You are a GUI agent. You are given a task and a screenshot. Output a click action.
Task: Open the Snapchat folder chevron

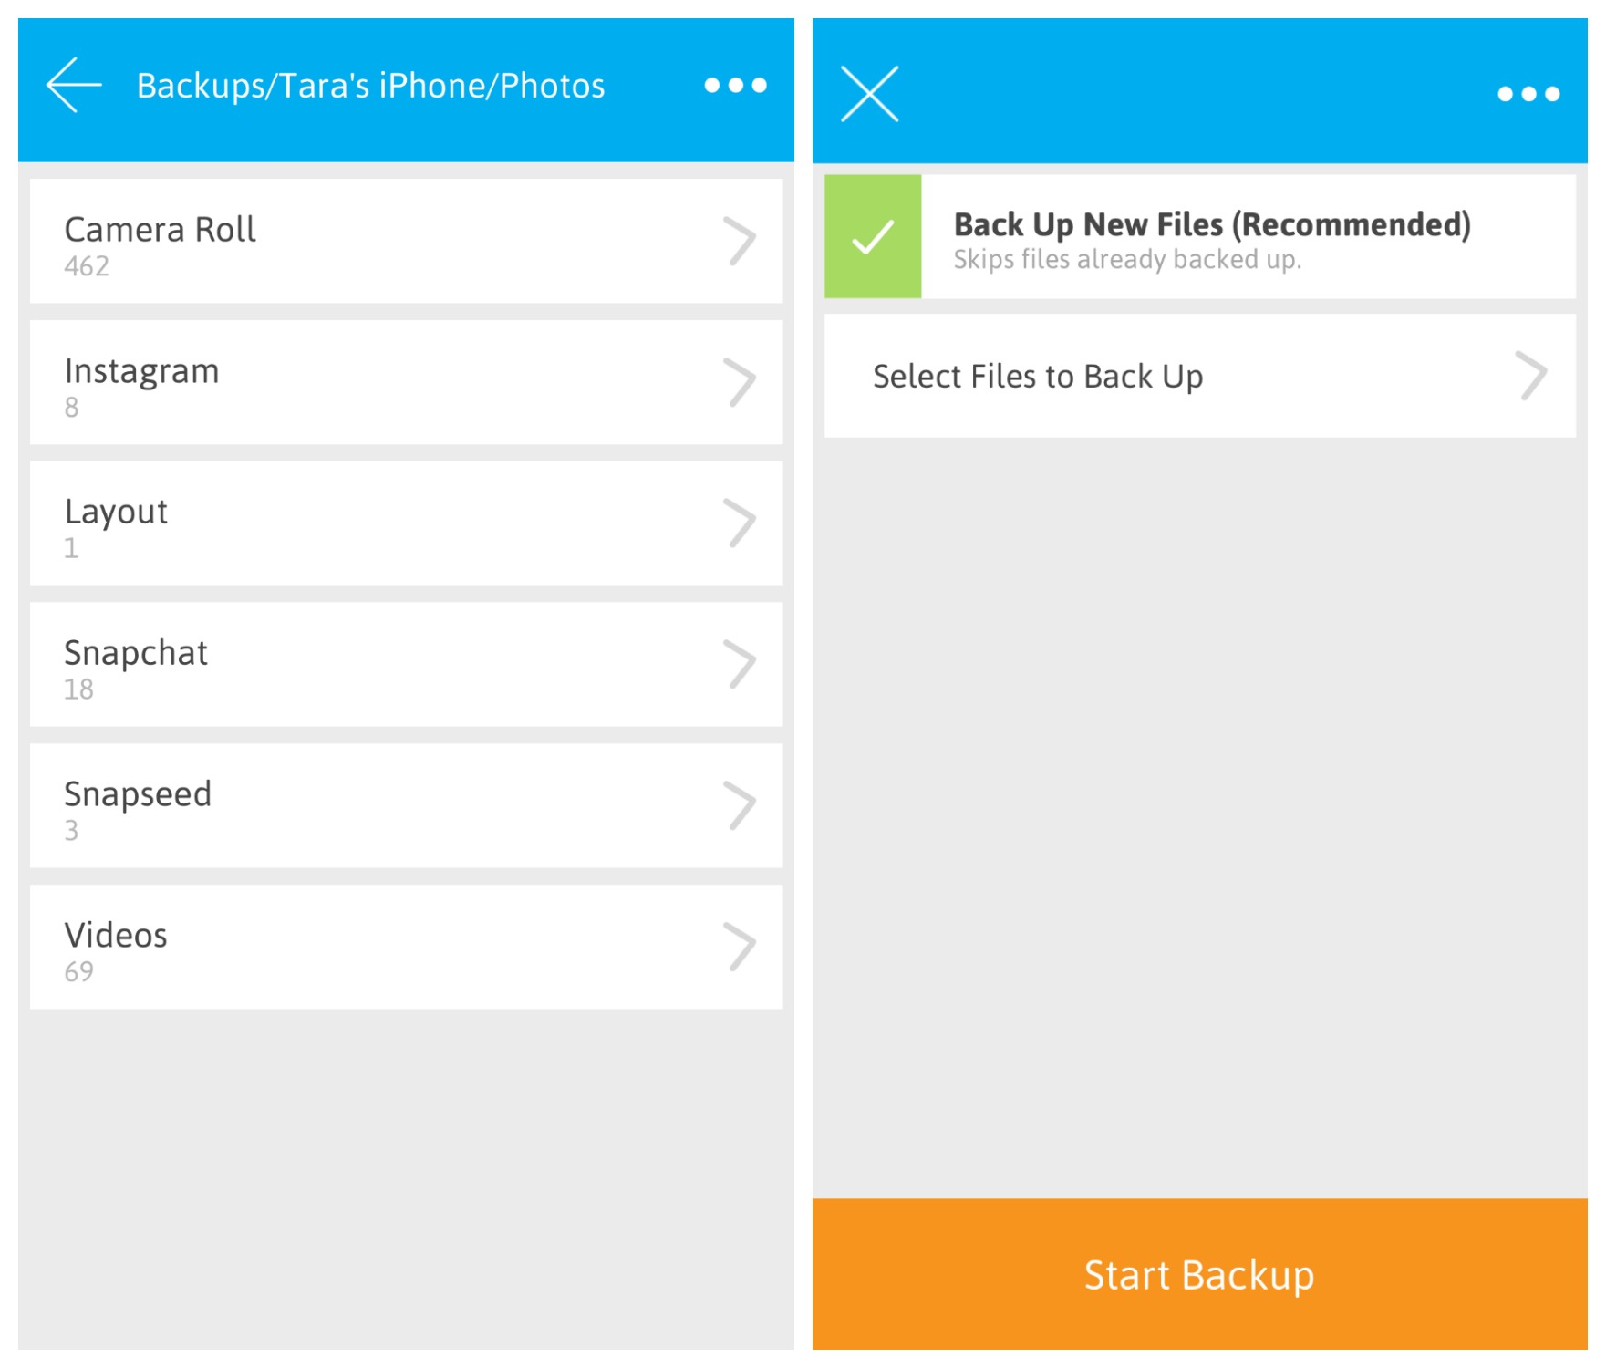740,665
